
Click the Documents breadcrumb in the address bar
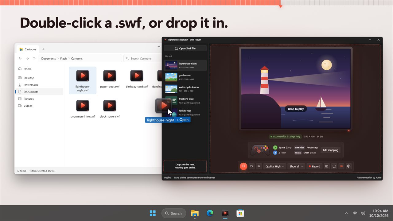[x=49, y=58]
